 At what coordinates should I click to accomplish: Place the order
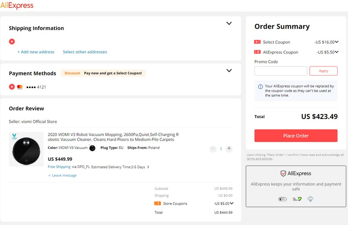296,136
